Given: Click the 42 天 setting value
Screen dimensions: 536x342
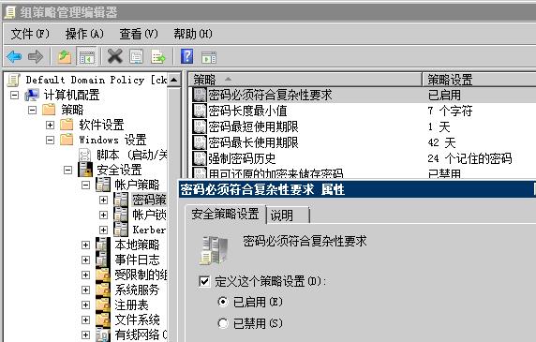Looking at the screenshot, I should (441, 142).
